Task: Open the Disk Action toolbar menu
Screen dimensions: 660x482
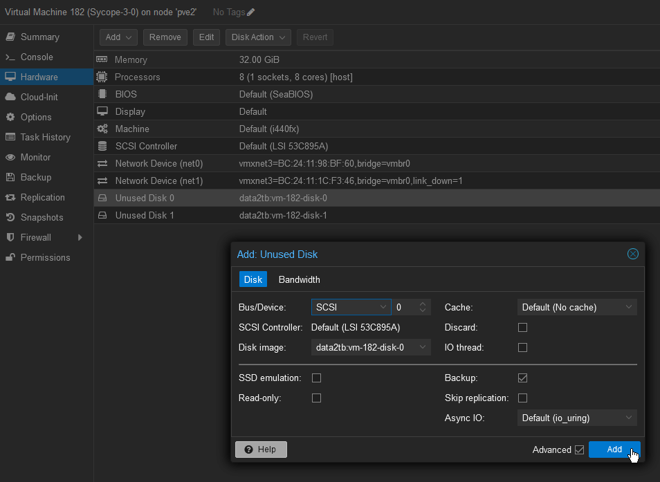Action: click(258, 37)
